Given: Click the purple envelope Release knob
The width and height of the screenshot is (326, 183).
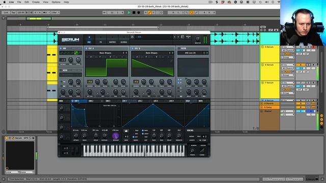Looking at the screenshot, I should click(x=116, y=136).
